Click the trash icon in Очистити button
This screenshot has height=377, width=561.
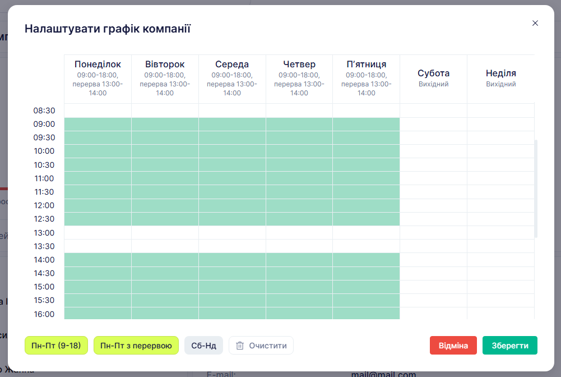(240, 346)
